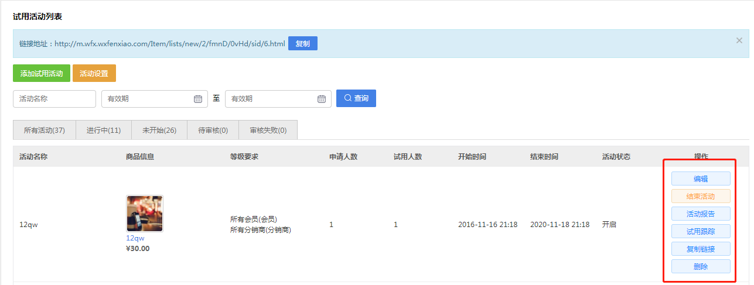This screenshot has height=285, width=754.
Task: Click the calendar icon in end date field
Action: (322, 99)
